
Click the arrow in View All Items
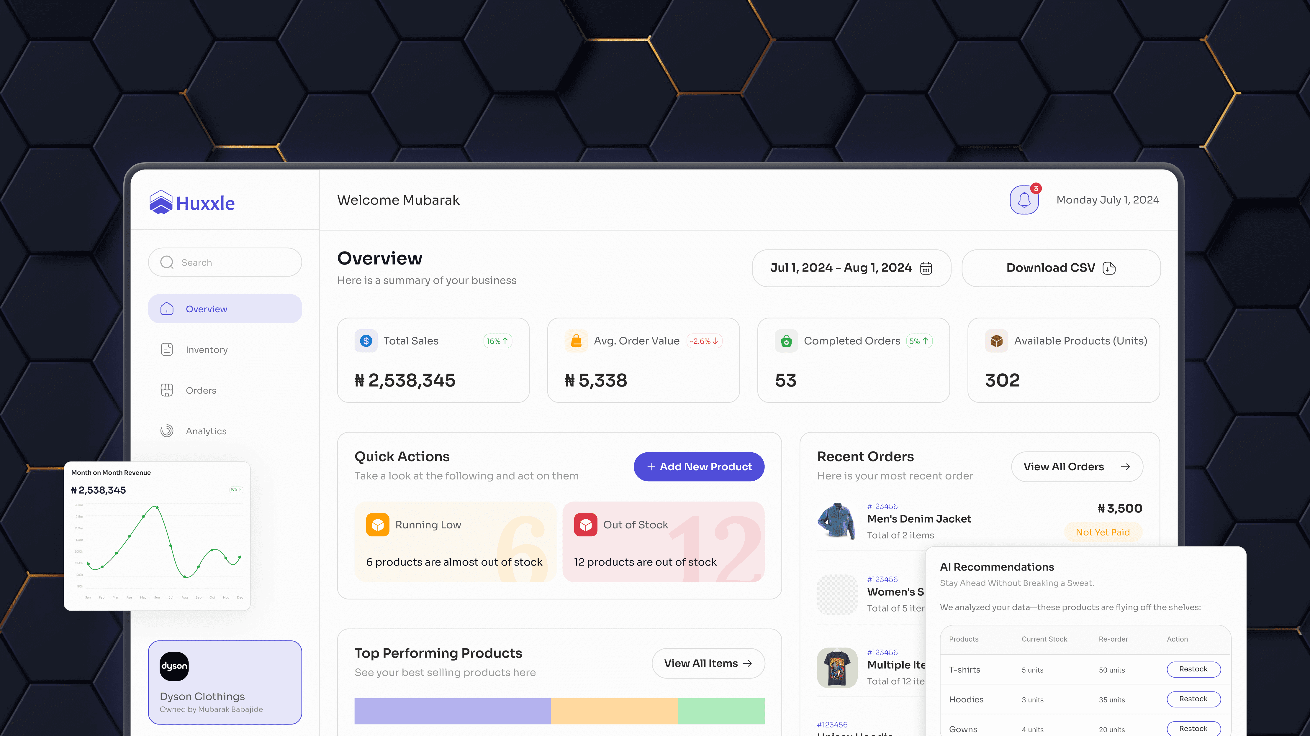click(747, 663)
